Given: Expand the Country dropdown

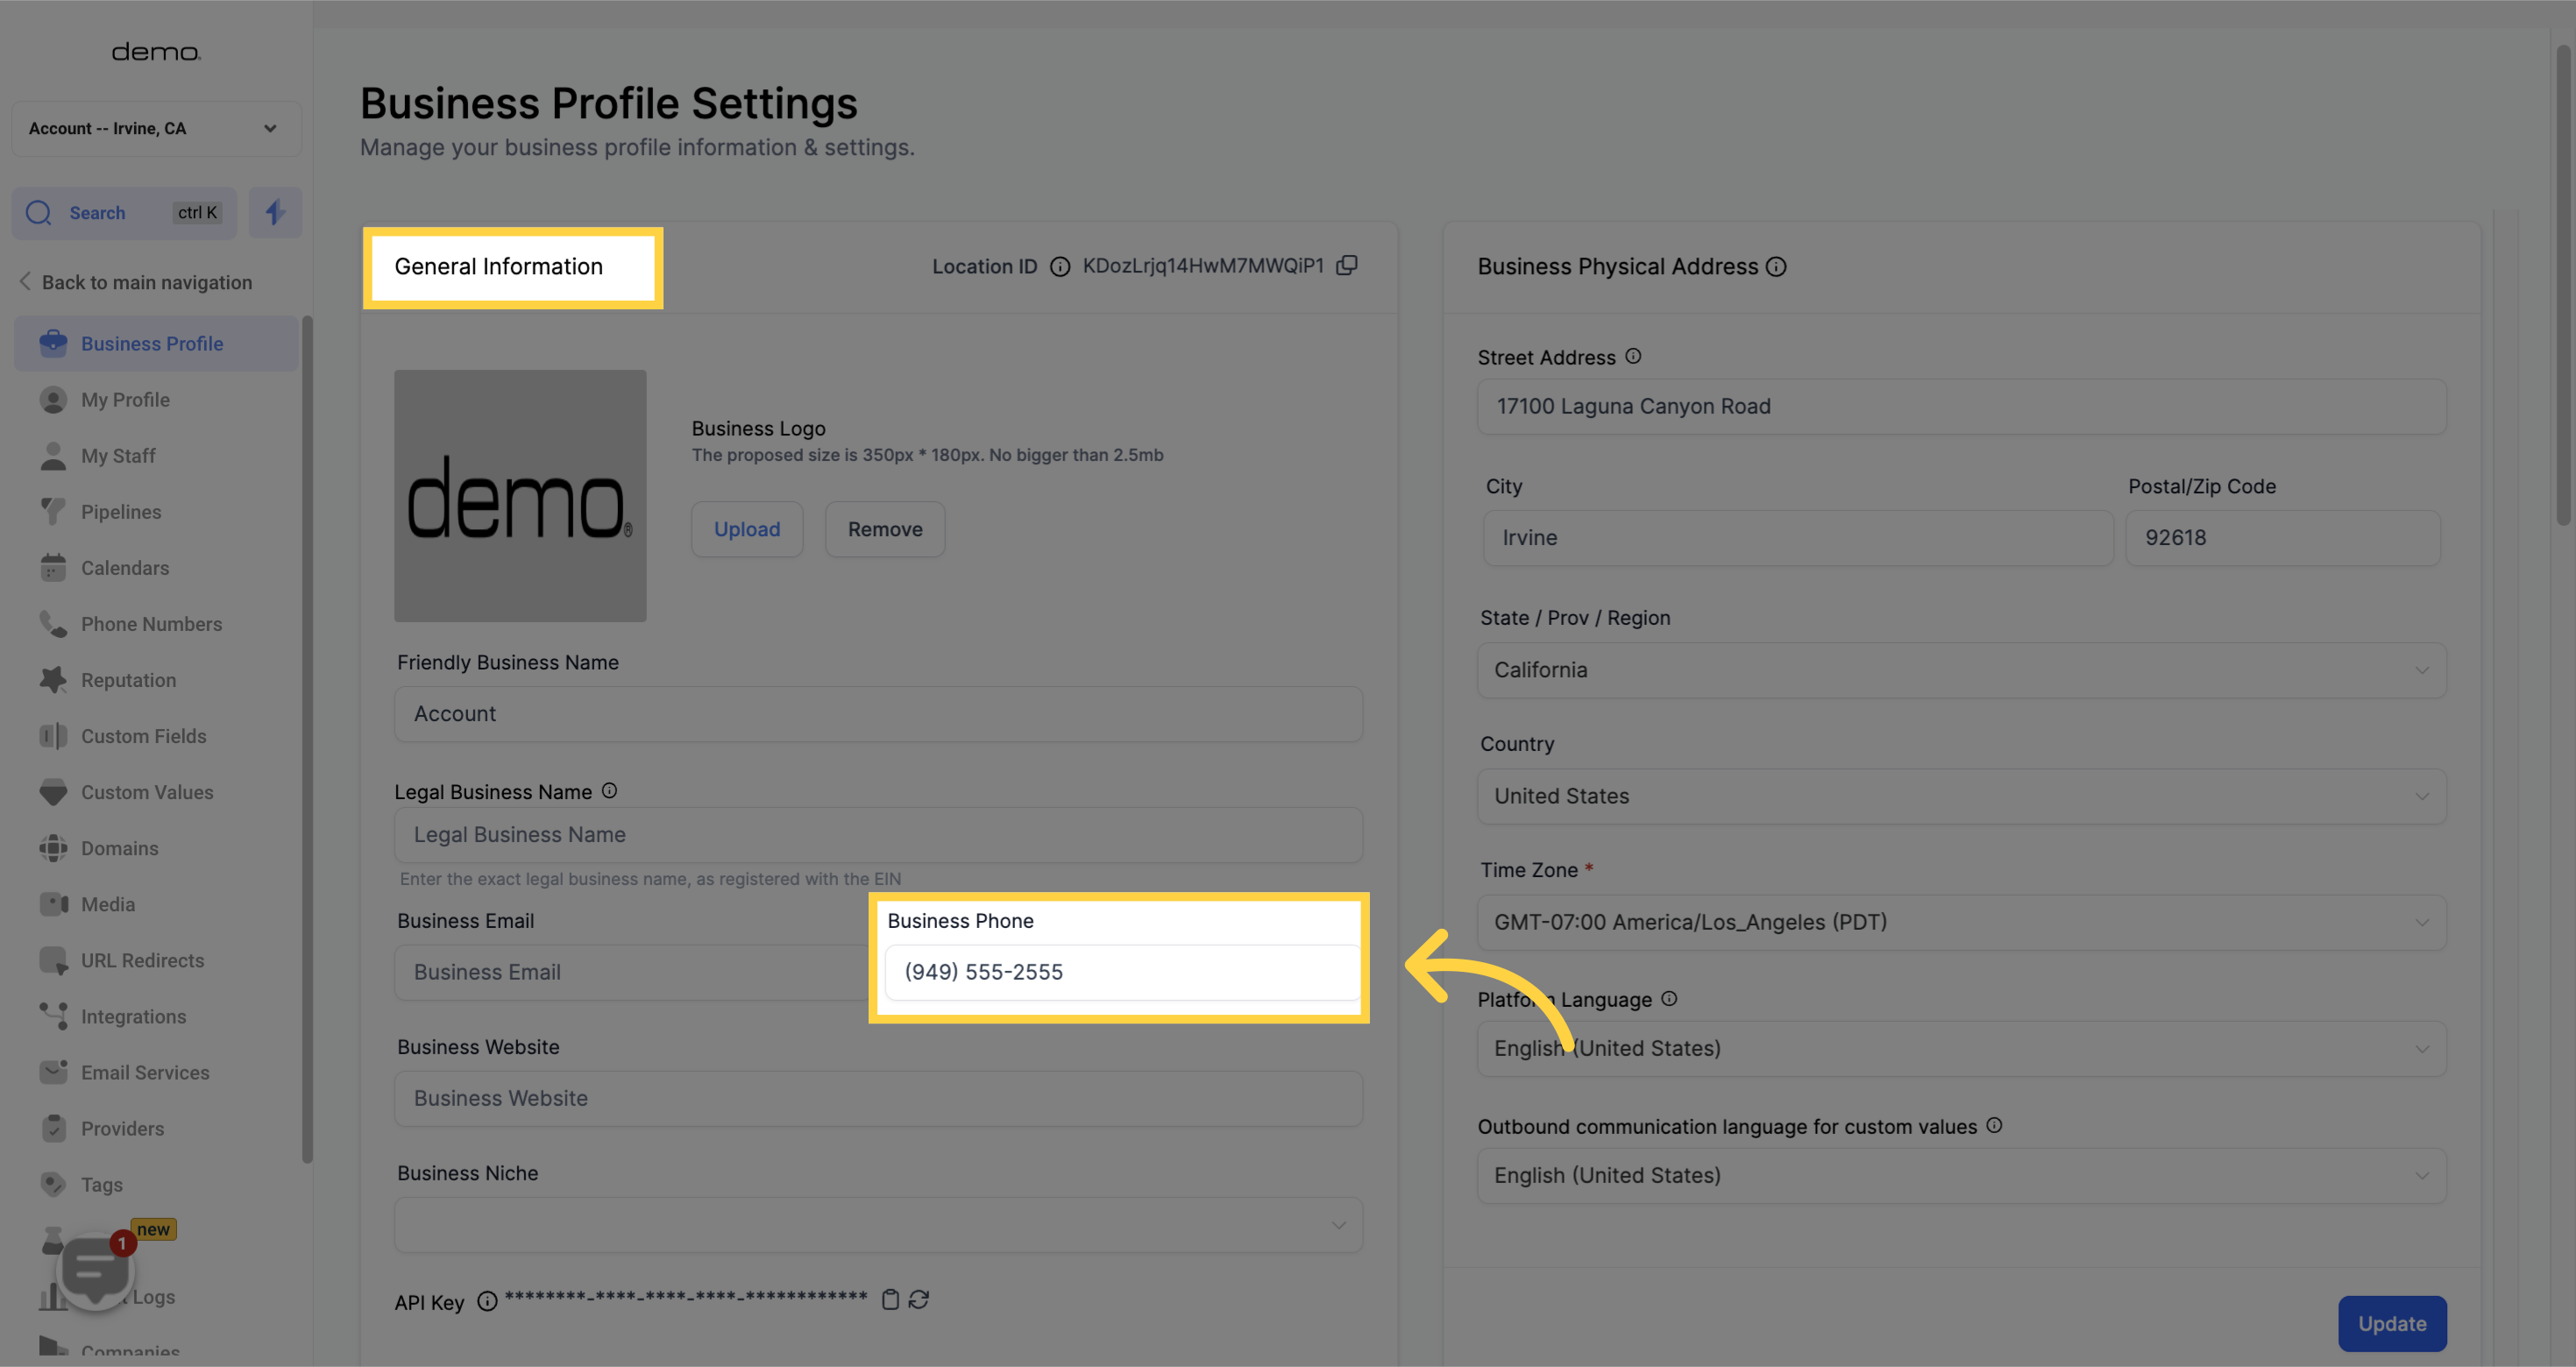Looking at the screenshot, I should tap(1959, 795).
